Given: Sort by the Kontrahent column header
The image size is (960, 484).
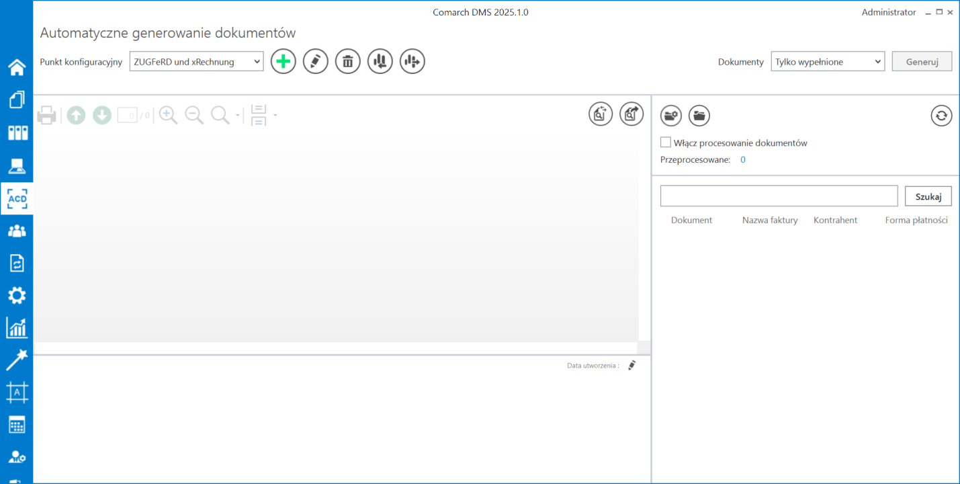Looking at the screenshot, I should click(x=835, y=220).
